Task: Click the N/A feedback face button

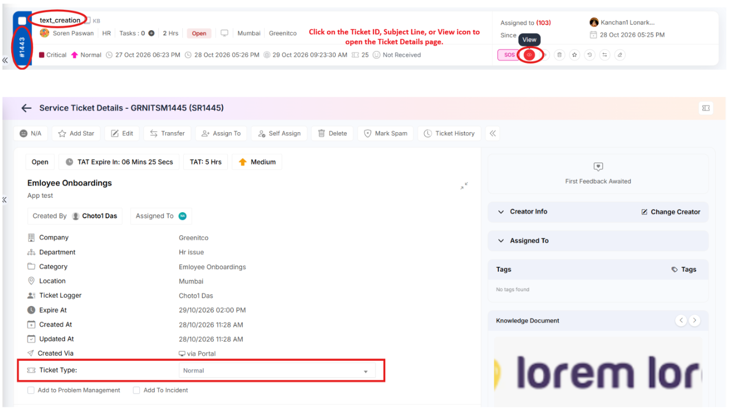Action: tap(31, 133)
